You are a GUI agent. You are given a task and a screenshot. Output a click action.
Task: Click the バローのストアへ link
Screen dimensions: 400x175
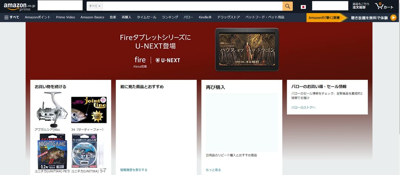pyautogui.click(x=303, y=108)
